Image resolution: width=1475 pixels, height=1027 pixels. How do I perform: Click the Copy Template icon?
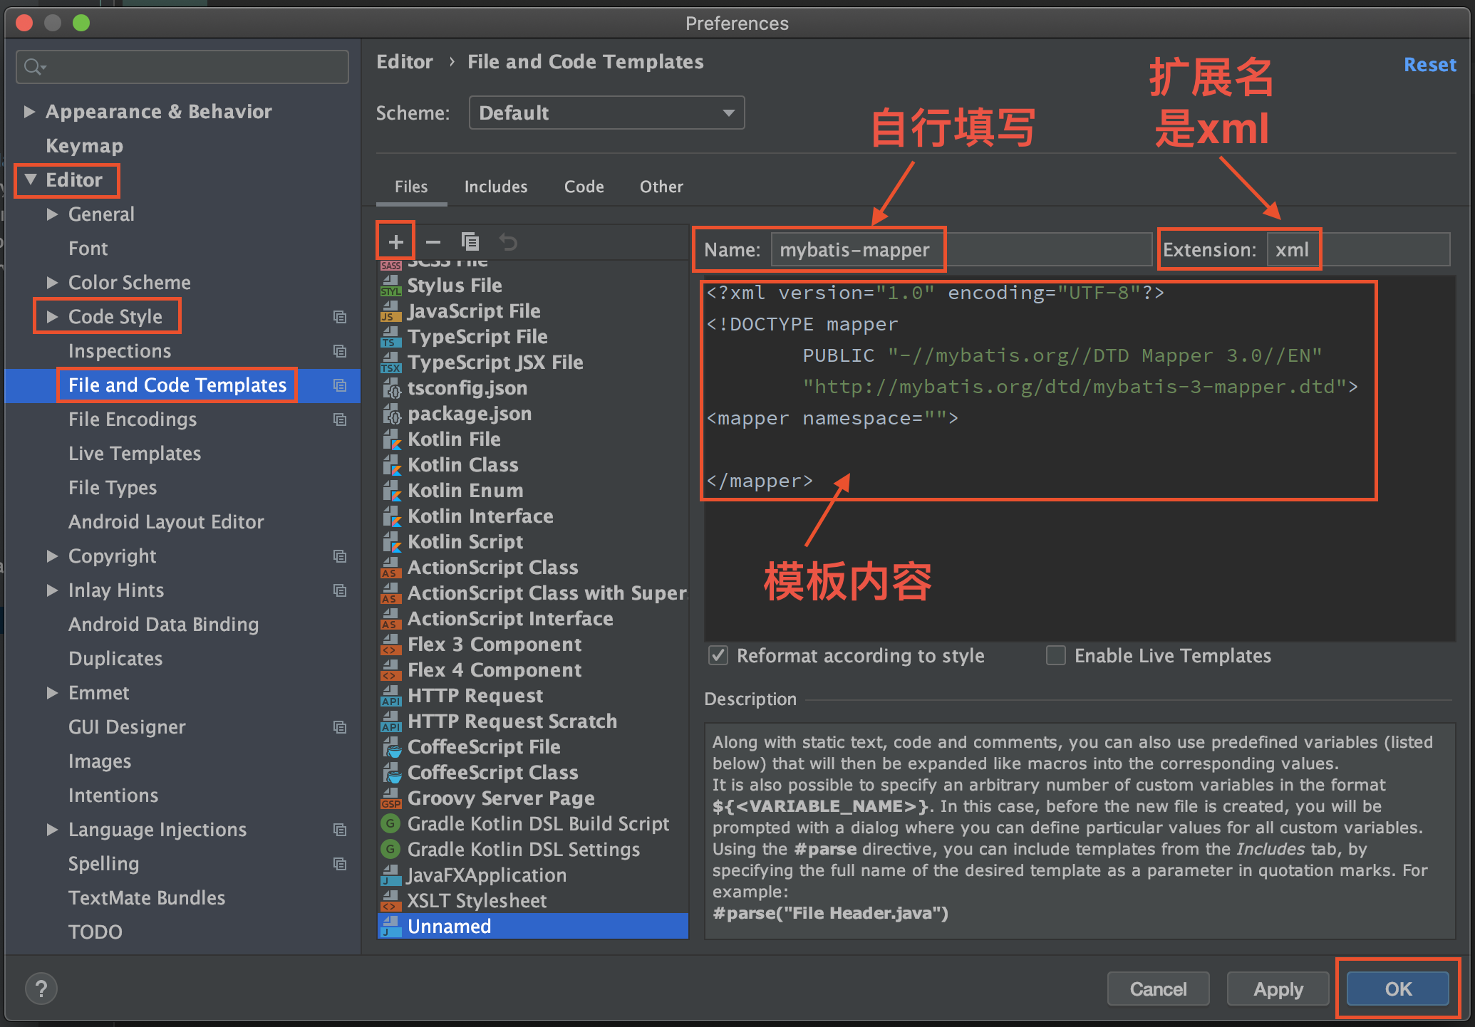(470, 242)
